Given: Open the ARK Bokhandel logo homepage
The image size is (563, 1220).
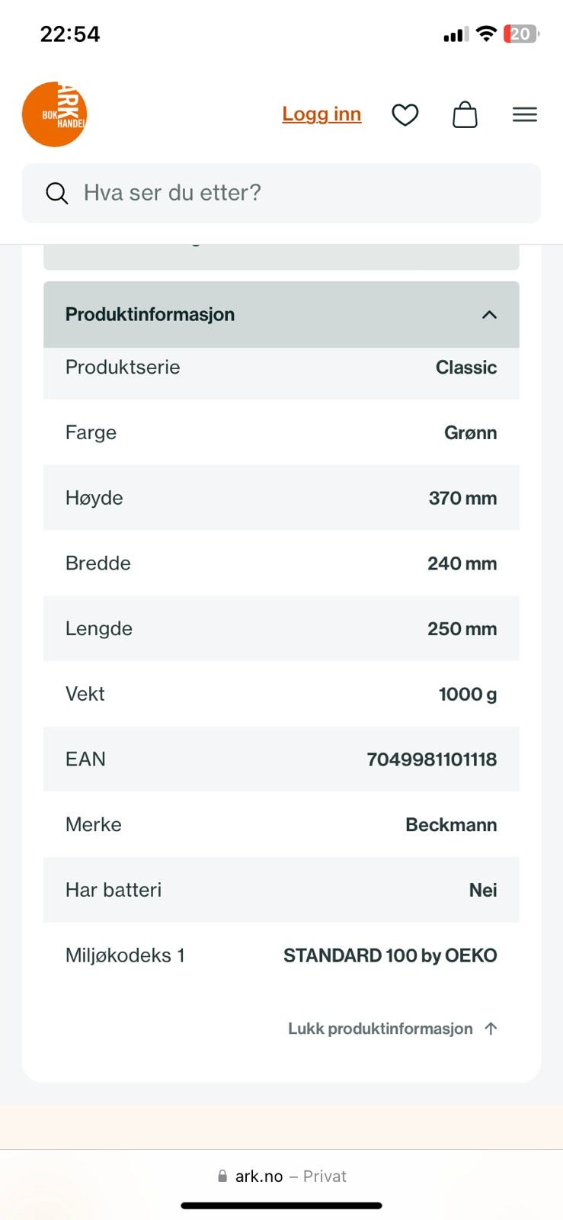Looking at the screenshot, I should [54, 114].
